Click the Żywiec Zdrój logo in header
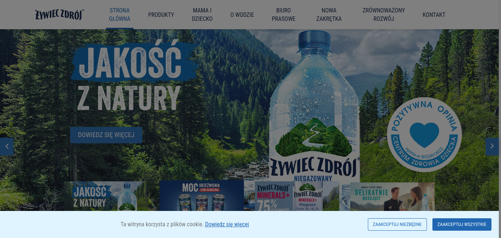Viewport: 501px width, 238px height. coord(59,15)
